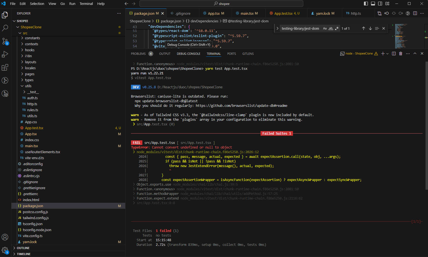Open the browserslist update-db readme link
The image size is (428, 257).
[x=241, y=105]
